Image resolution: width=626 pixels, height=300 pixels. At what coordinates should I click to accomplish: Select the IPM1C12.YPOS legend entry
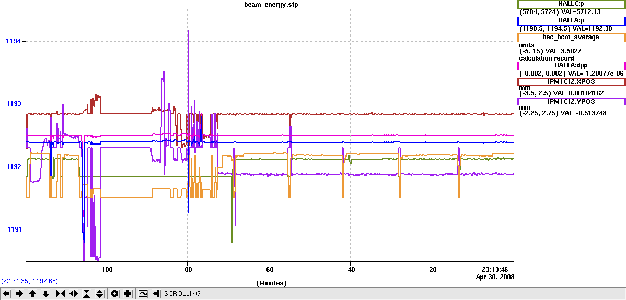click(571, 102)
